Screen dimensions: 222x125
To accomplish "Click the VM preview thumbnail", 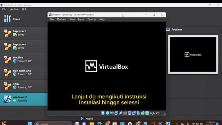I will [193, 55].
